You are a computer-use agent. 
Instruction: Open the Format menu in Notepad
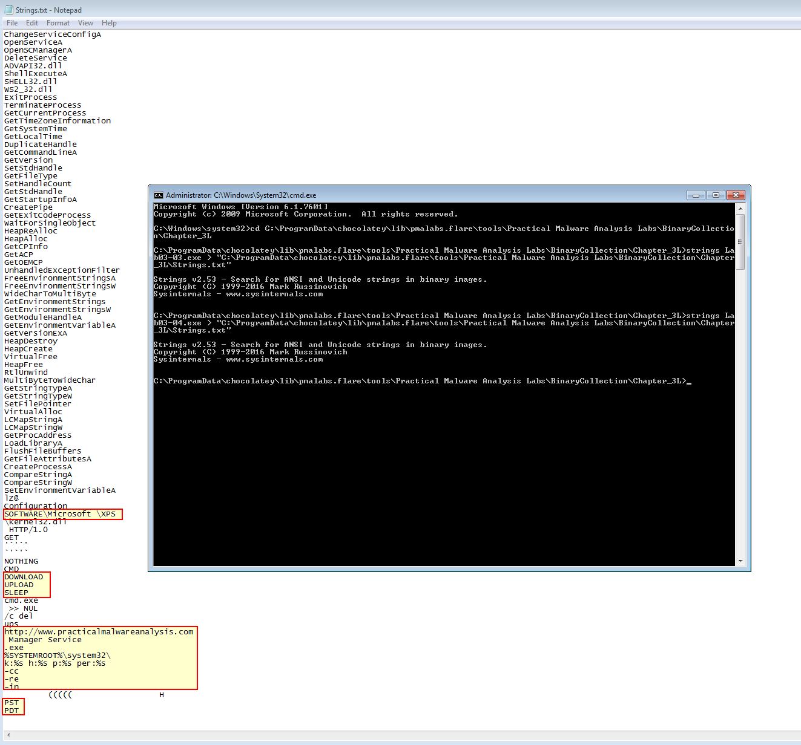tap(58, 23)
